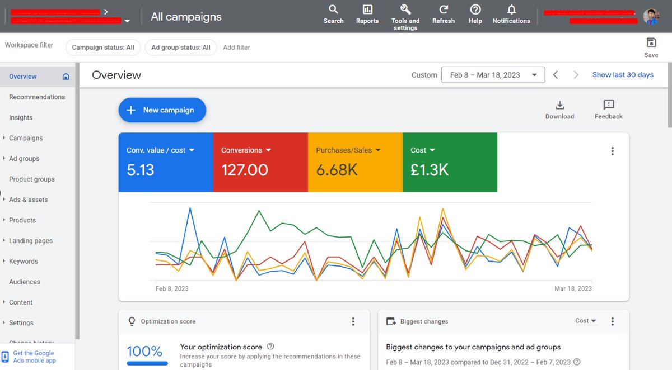The image size is (672, 370).
Task: Click the Refresh icon
Action: 444,10
